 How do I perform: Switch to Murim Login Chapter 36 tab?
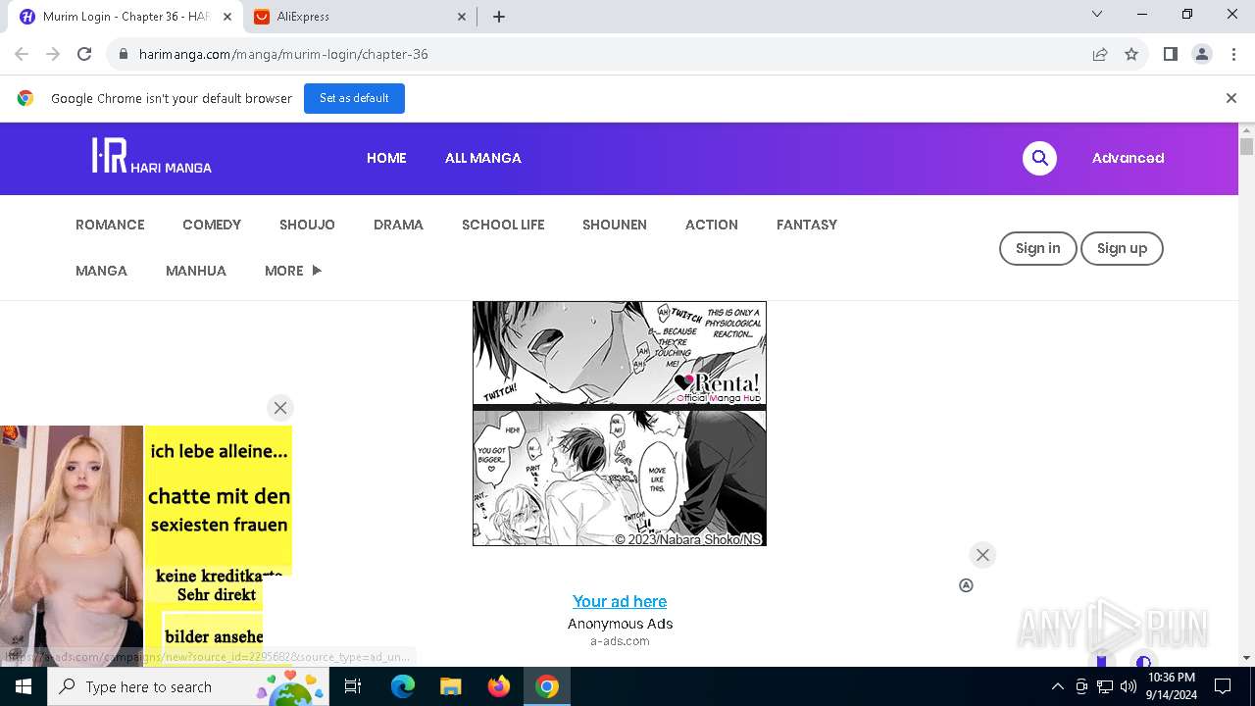click(x=125, y=17)
